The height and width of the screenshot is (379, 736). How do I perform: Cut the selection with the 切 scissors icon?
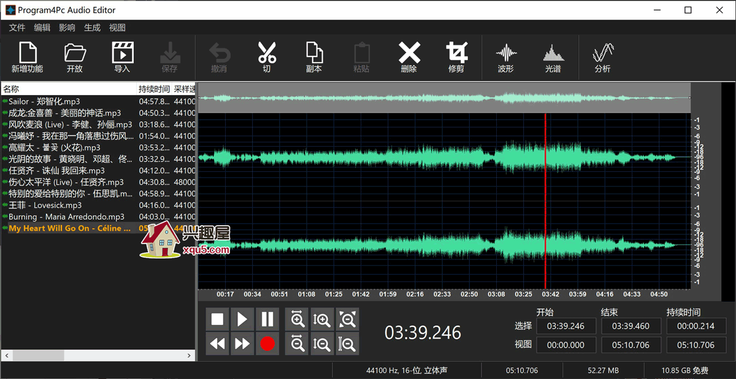click(267, 53)
